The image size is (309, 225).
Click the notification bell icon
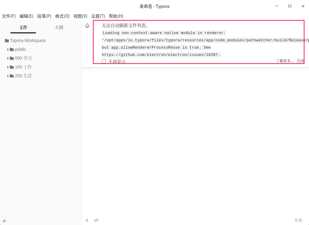click(x=87, y=26)
